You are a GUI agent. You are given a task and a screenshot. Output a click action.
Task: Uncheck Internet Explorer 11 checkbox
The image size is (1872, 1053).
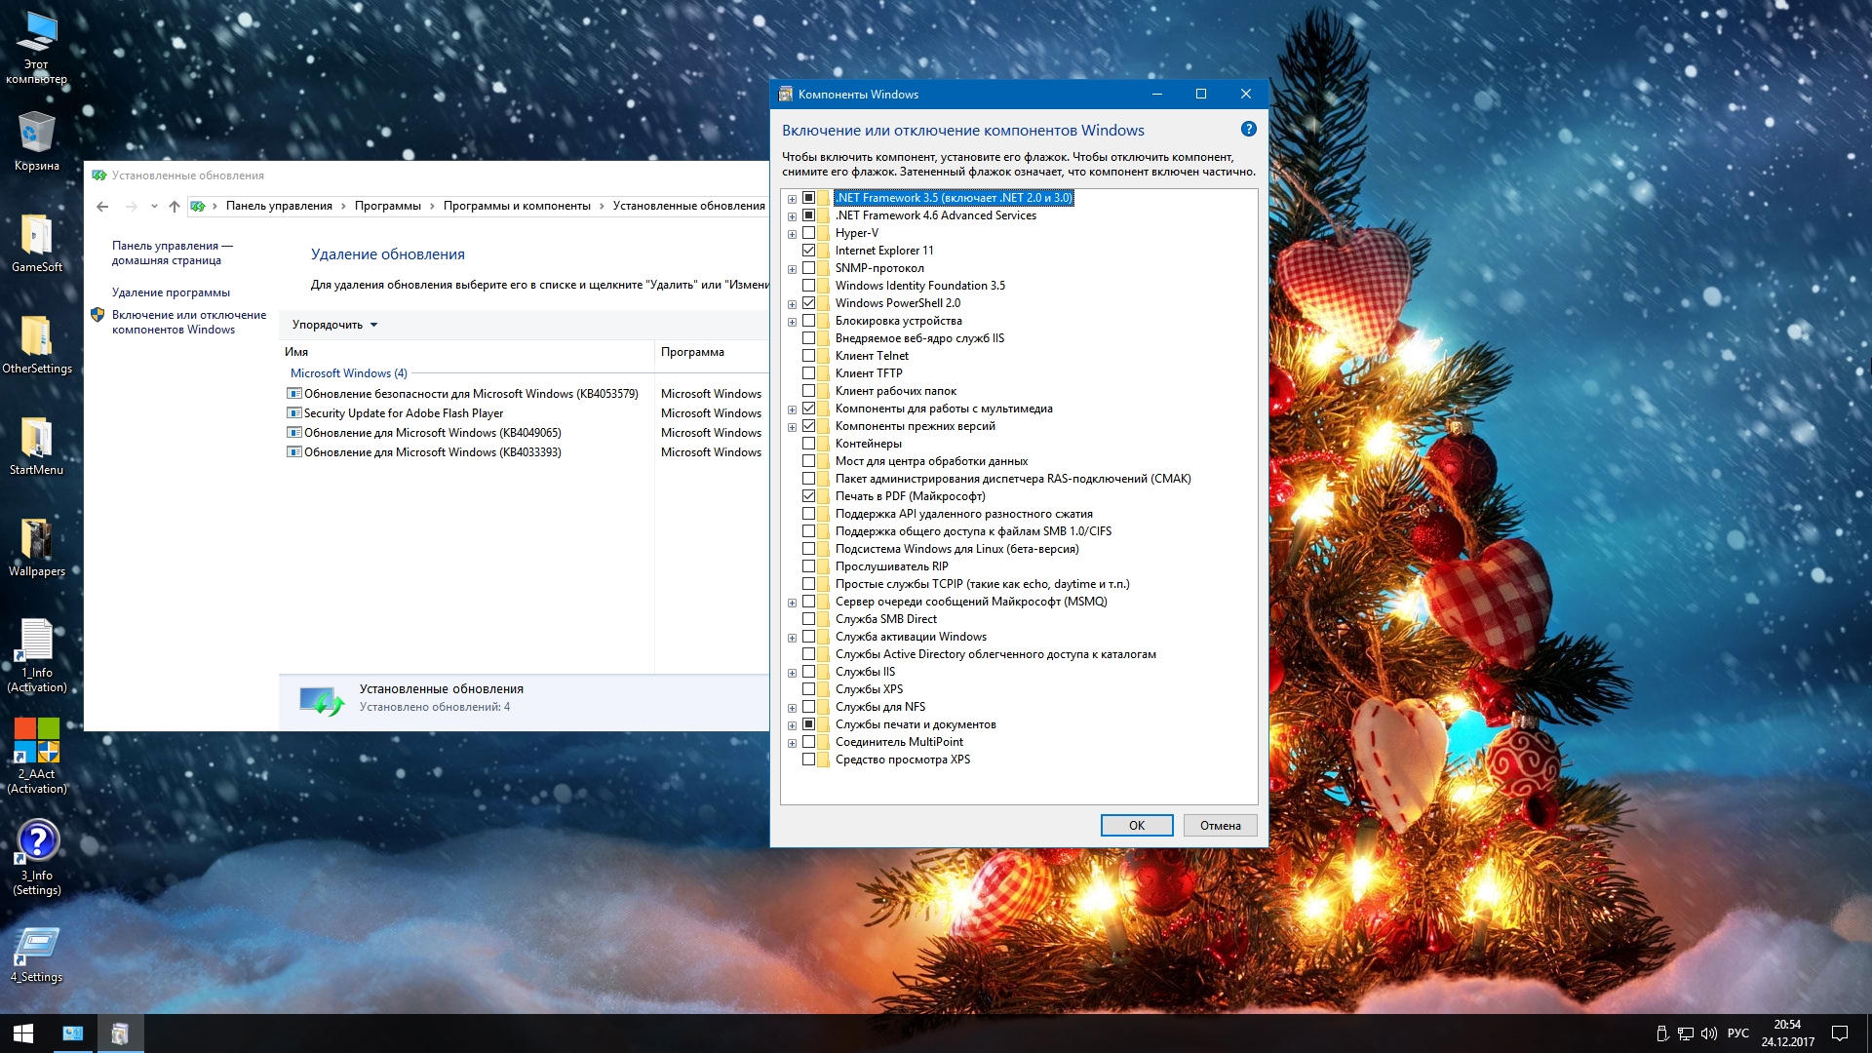808,251
